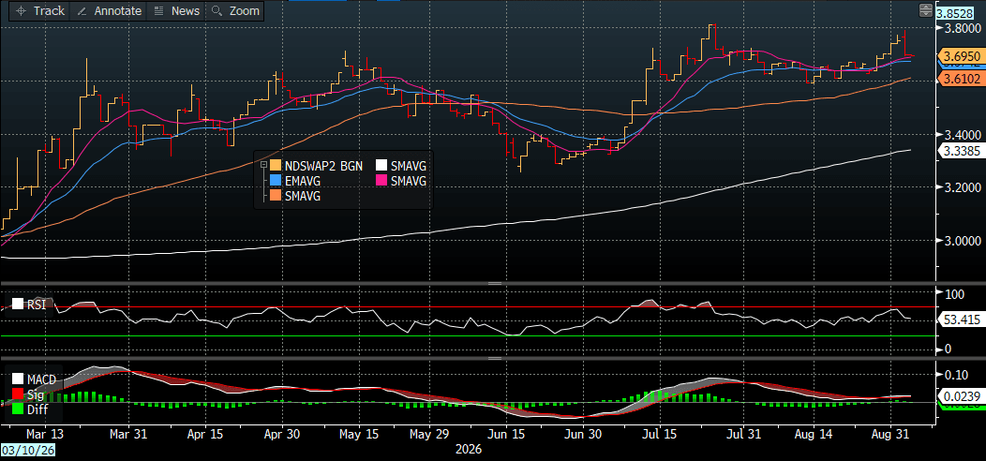Screen dimensions: 986x461
Task: Click the orange NDSWAP2 BGN color swatch
Action: pos(276,166)
